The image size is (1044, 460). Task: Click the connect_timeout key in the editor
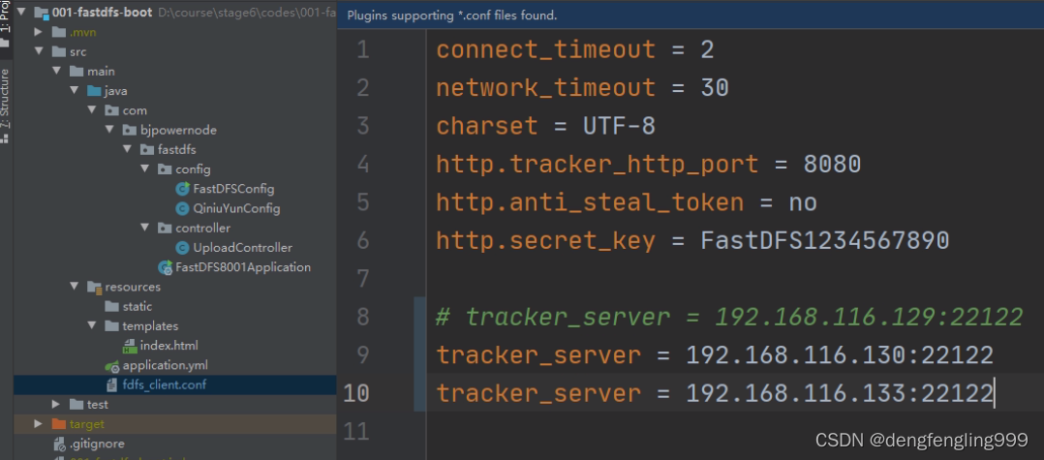(x=546, y=50)
